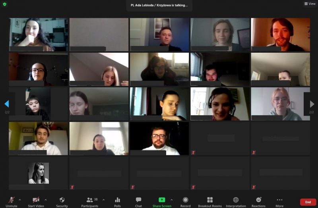Open audio options arrow next to Unmute
This screenshot has width=318, height=208.
tap(19, 200)
